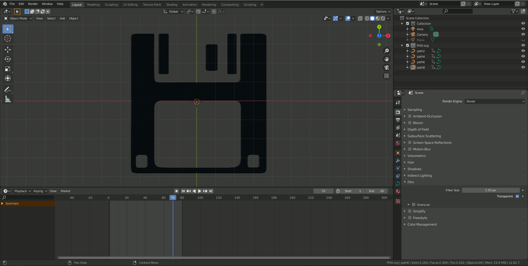Pick the Measure ruler tool
This screenshot has height=266, width=528.
(8, 99)
